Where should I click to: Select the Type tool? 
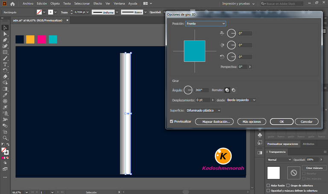(x=5, y=64)
